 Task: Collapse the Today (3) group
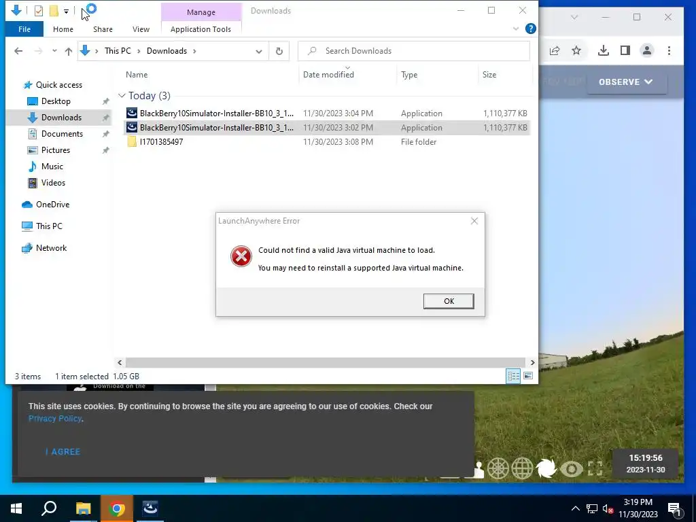(122, 95)
